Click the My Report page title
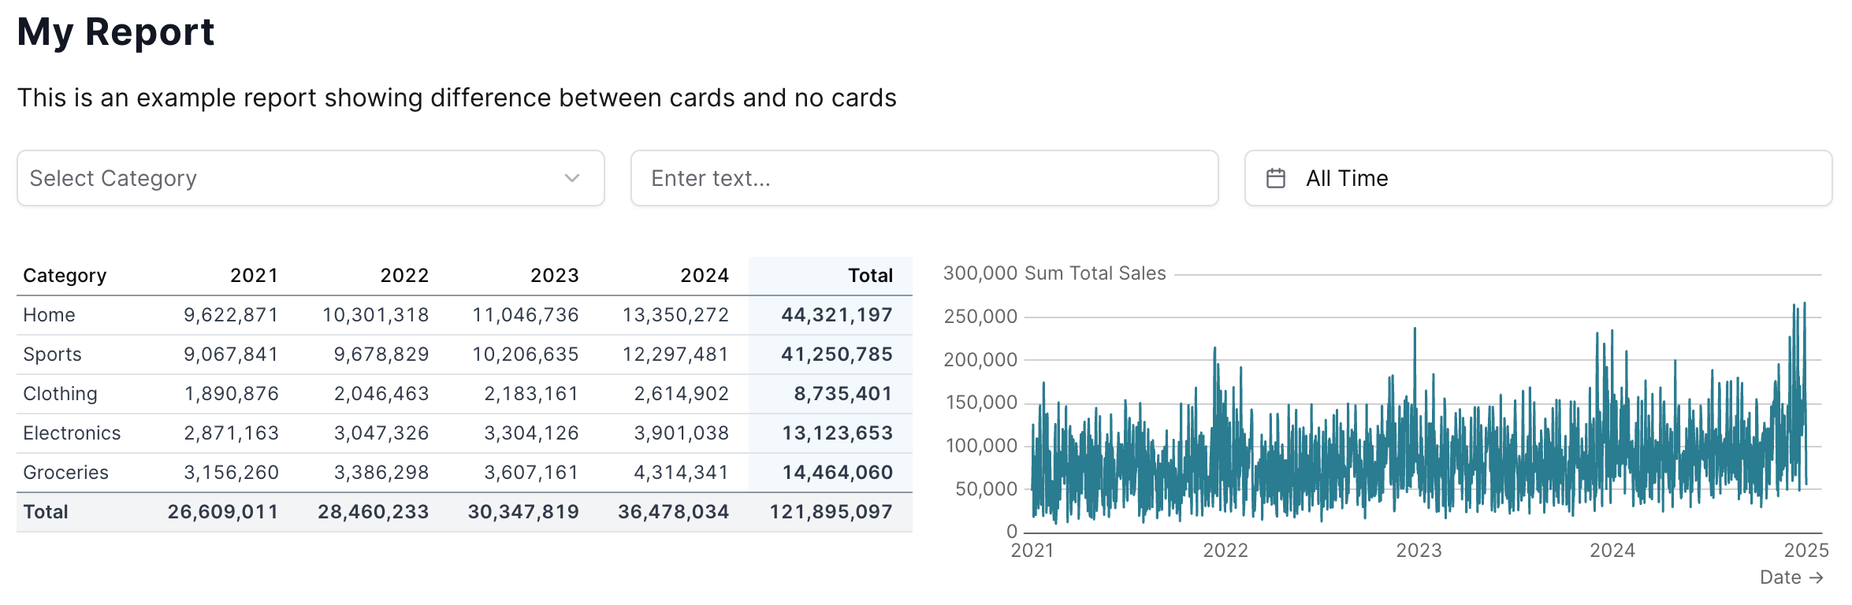The image size is (1852, 605). (117, 32)
